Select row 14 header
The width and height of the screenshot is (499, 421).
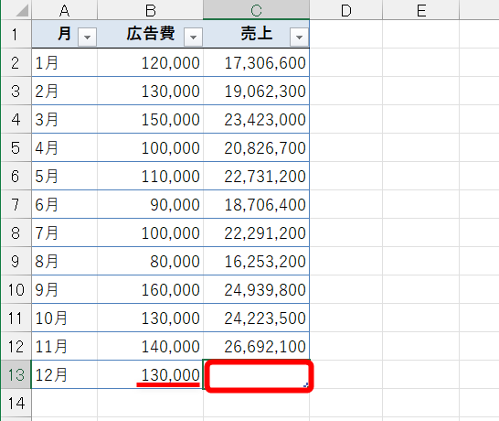pyautogui.click(x=16, y=403)
